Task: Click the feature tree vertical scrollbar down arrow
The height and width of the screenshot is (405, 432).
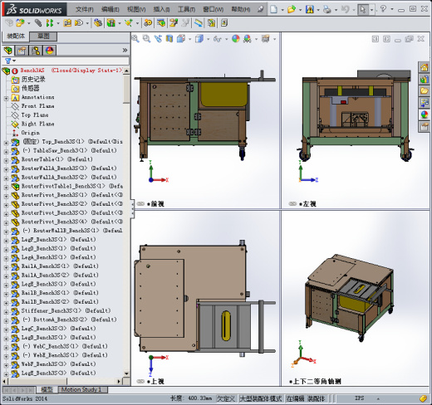Action: [x=126, y=373]
